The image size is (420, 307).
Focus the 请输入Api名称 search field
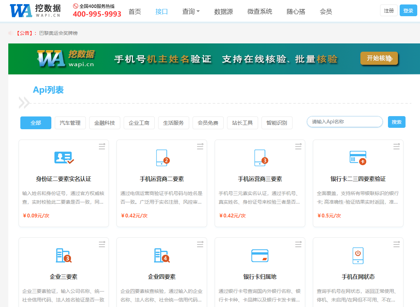point(345,122)
